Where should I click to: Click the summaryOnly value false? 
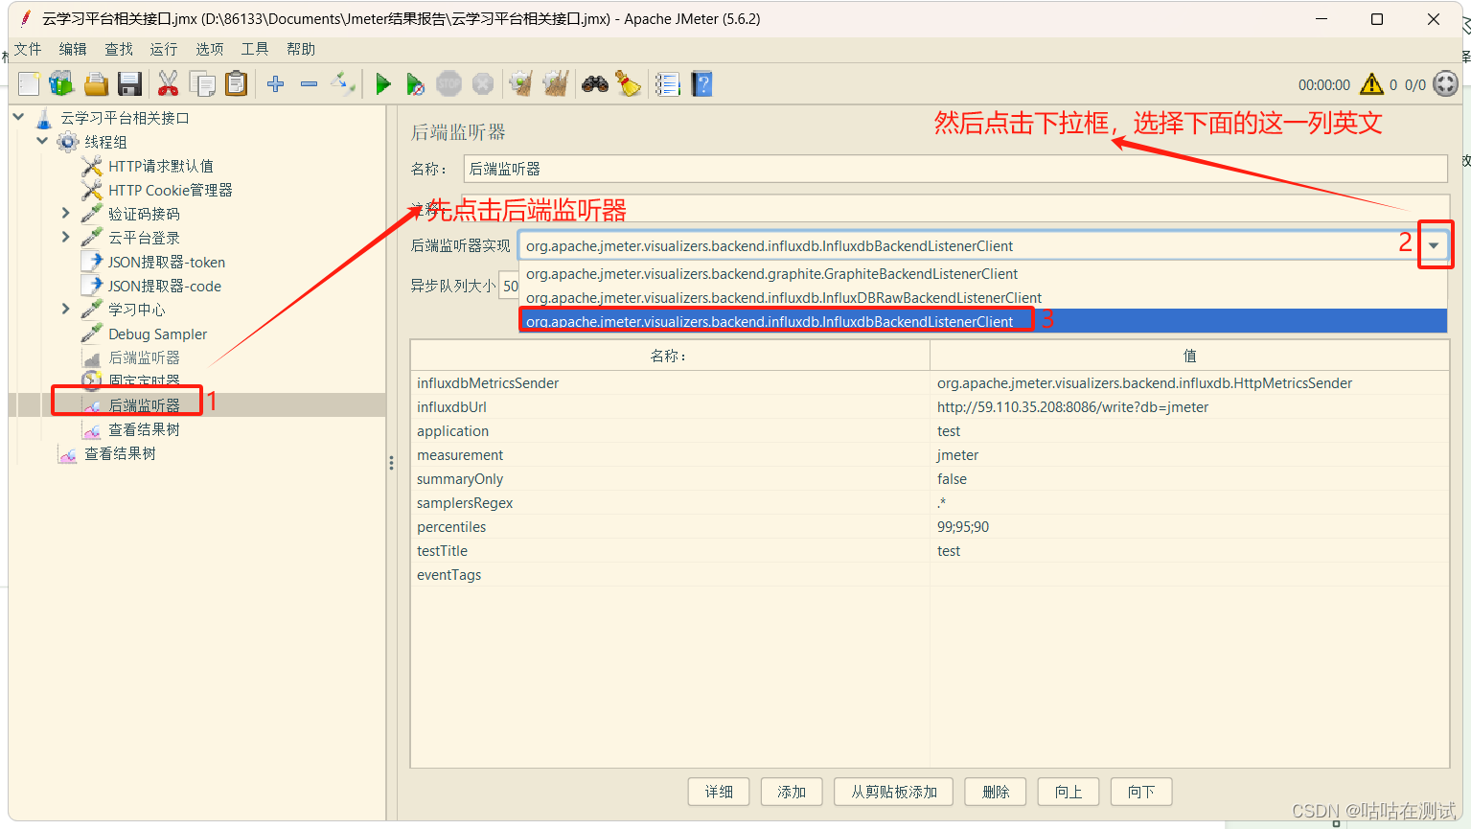tap(1188, 479)
